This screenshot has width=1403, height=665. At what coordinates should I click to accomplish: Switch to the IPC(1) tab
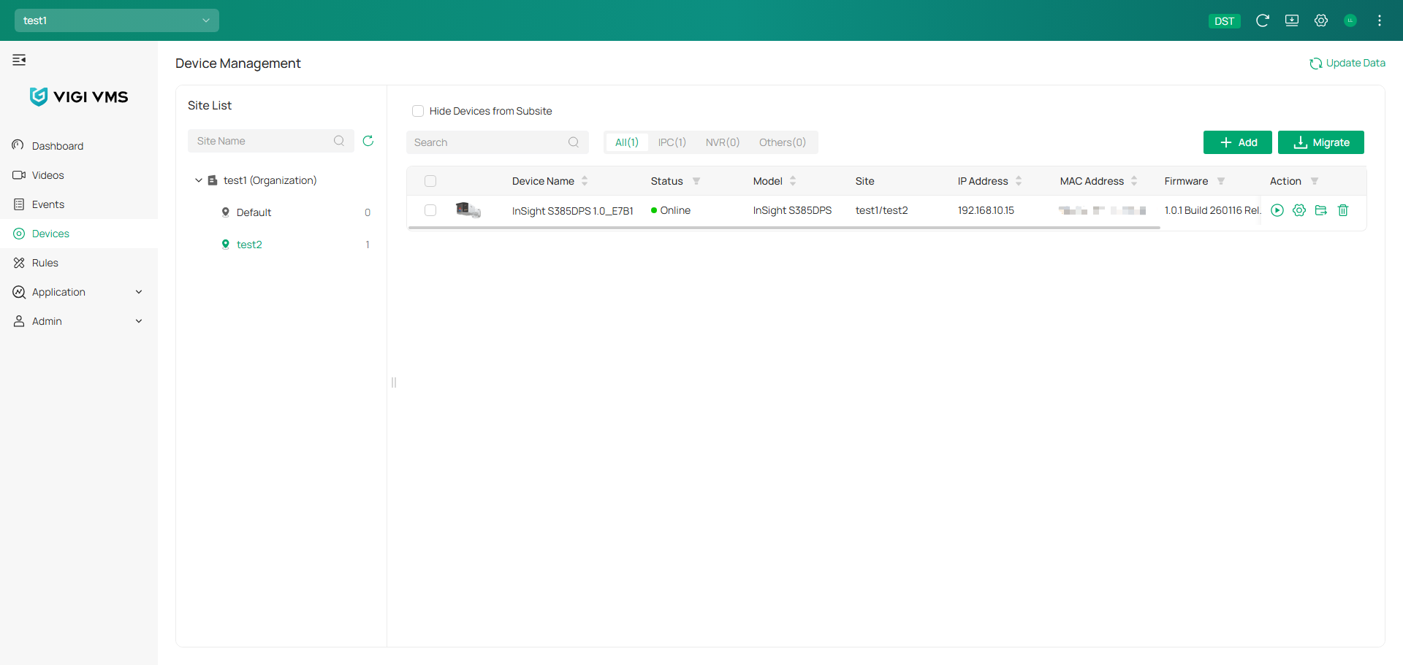point(672,142)
